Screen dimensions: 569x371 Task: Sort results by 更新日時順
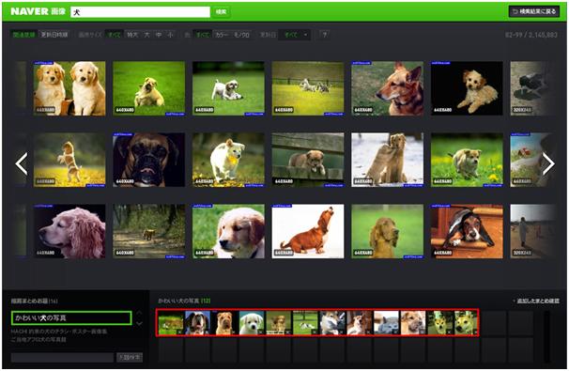click(54, 35)
